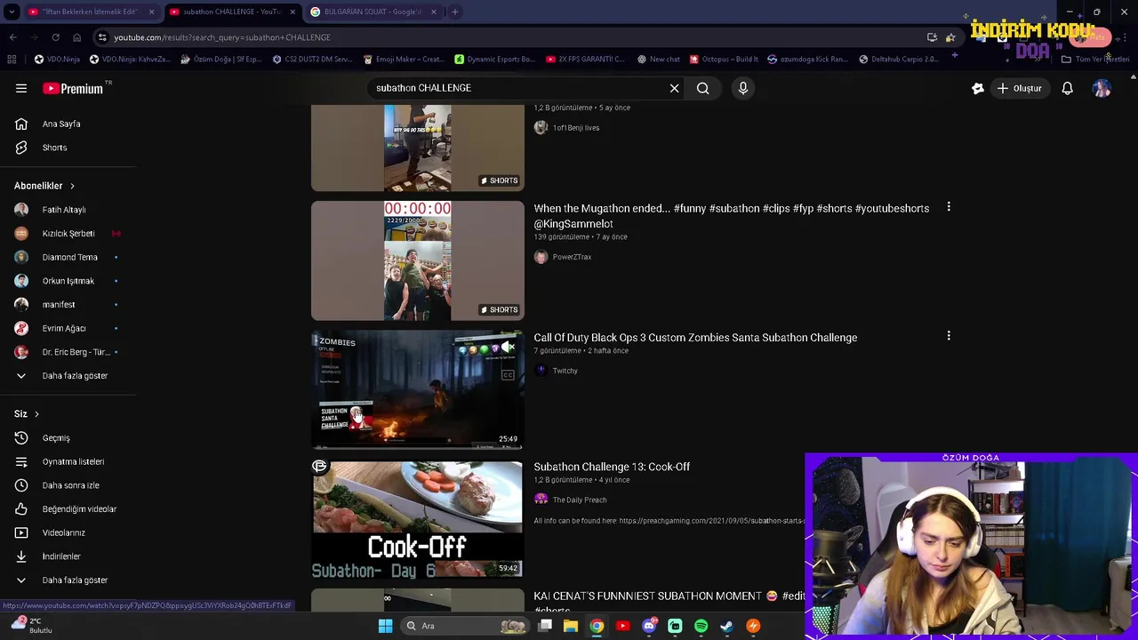Open Chrome from the taskbar
Screen dimensions: 1138x640
click(x=597, y=626)
